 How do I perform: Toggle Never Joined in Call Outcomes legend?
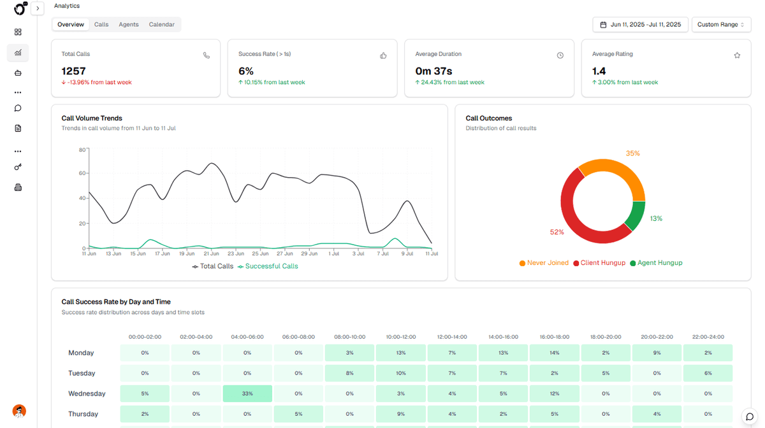pos(544,262)
